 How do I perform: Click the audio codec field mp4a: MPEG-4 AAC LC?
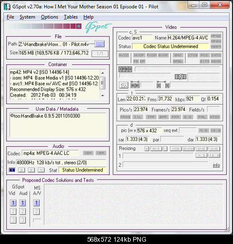[x=50, y=153]
